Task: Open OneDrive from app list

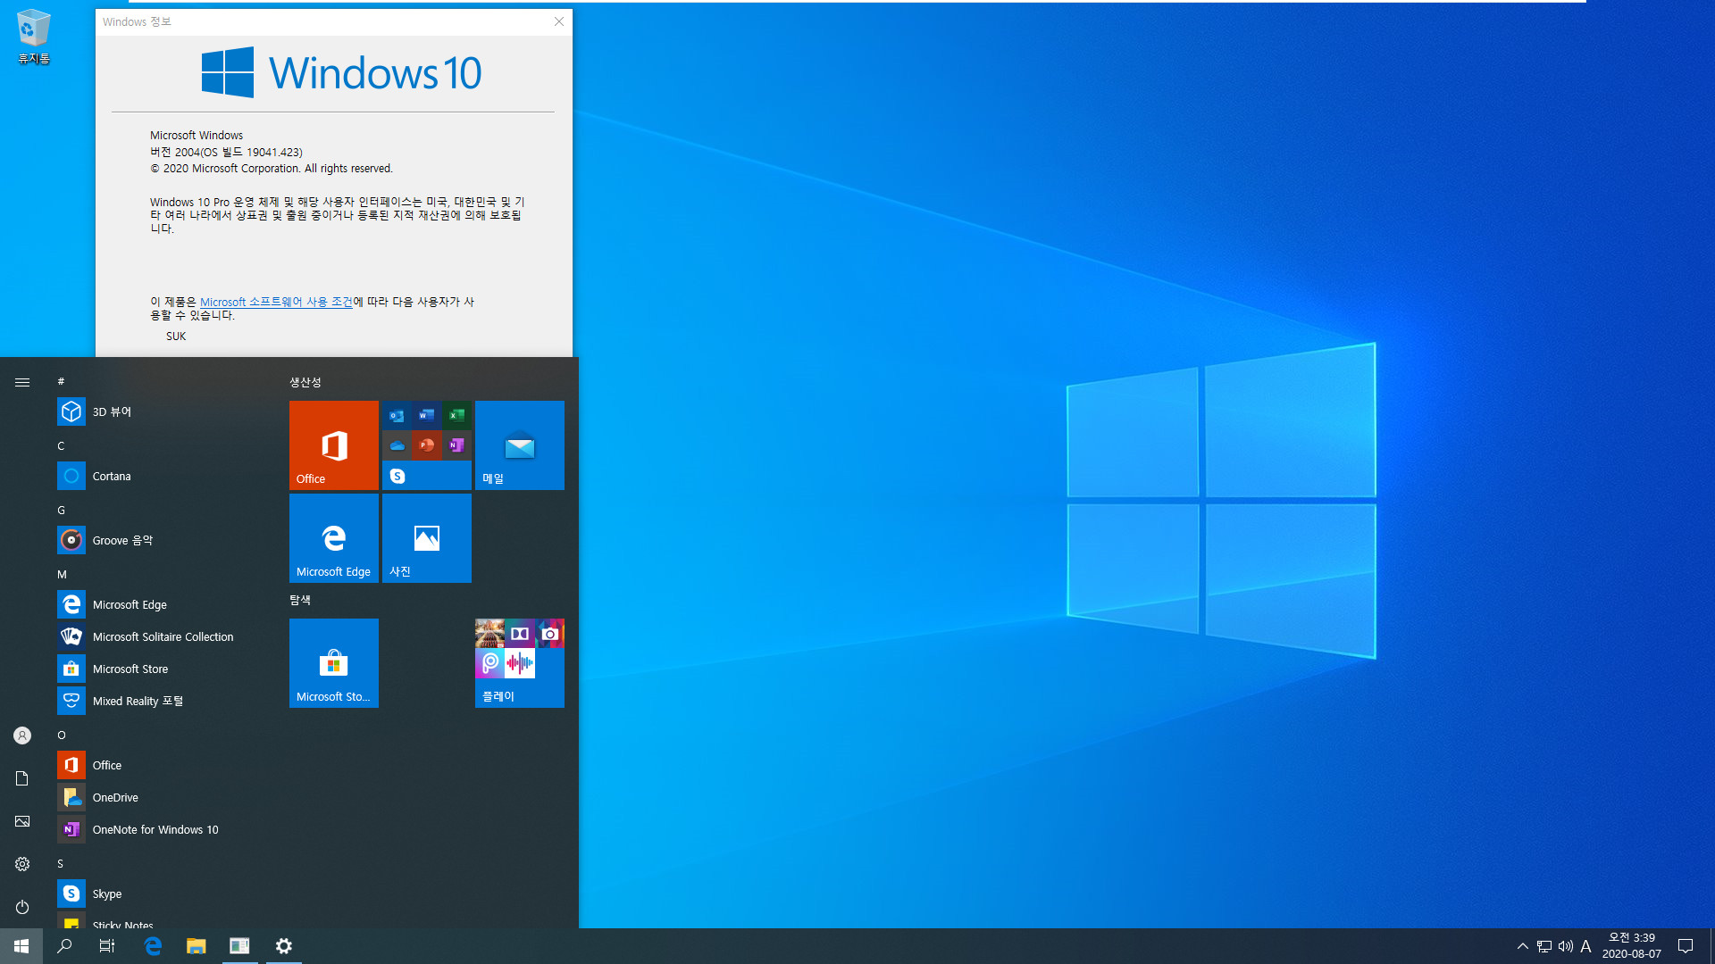Action: click(x=114, y=797)
